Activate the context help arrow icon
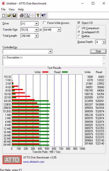This screenshot has width=109, height=171. [43, 15]
